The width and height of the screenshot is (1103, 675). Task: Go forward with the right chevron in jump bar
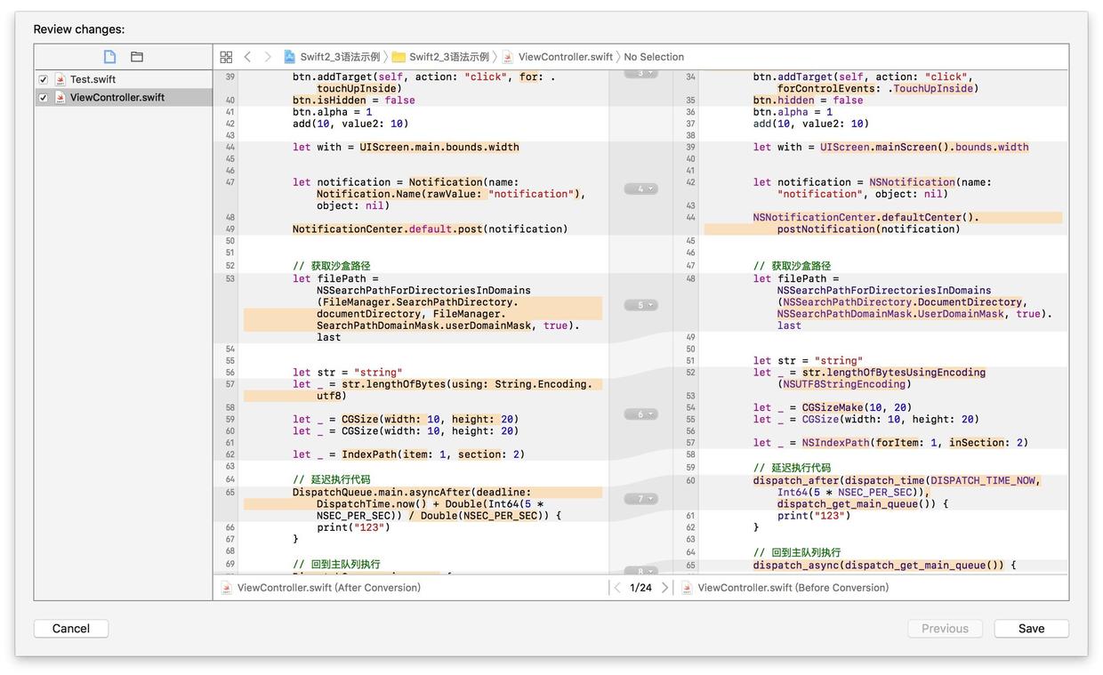(268, 57)
